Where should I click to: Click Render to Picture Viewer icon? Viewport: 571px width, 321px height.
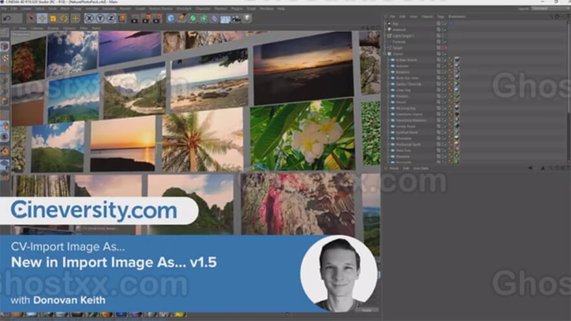click(x=146, y=19)
